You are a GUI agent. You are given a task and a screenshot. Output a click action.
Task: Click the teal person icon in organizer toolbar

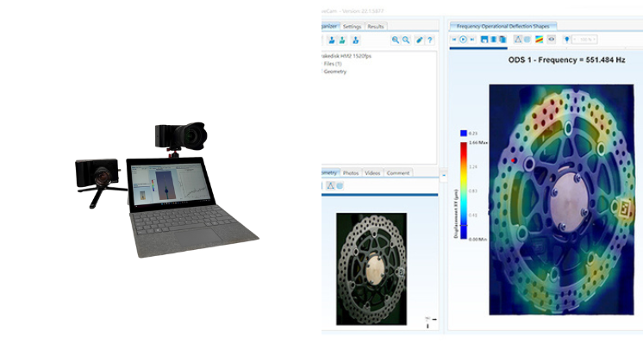tap(342, 41)
